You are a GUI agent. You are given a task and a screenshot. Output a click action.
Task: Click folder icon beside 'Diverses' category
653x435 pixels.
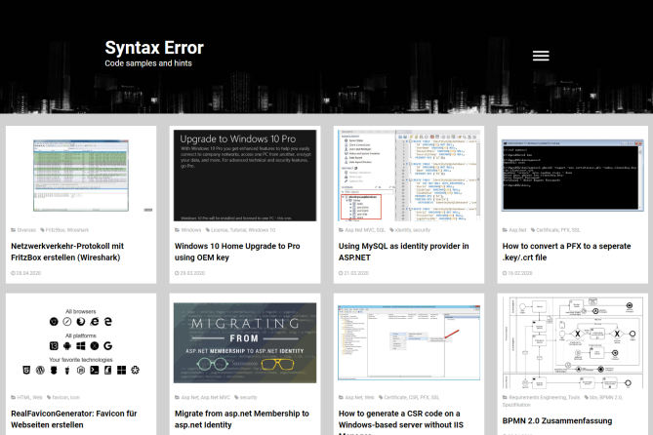pos(14,230)
